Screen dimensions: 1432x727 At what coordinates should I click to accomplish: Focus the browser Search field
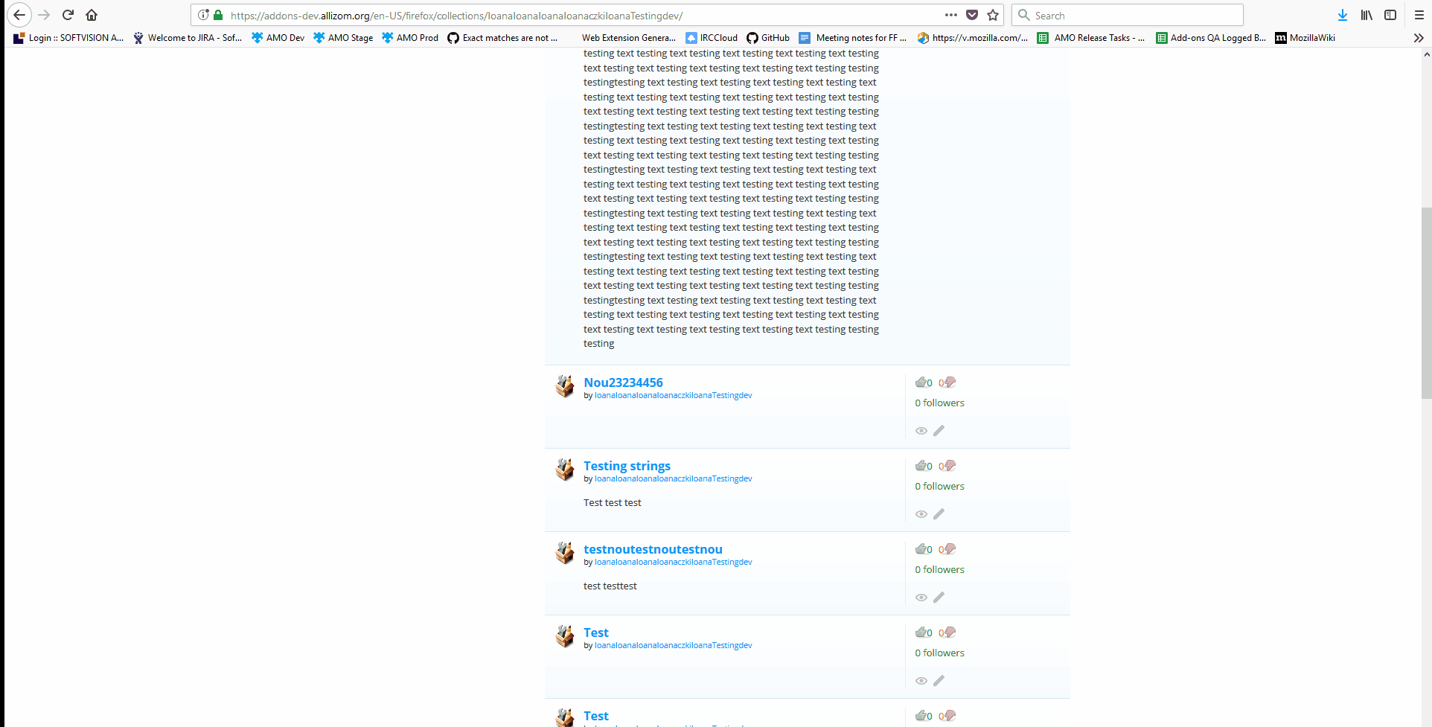point(1128,15)
